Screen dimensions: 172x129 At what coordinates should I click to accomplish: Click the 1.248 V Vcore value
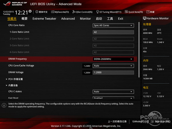tap(161, 42)
